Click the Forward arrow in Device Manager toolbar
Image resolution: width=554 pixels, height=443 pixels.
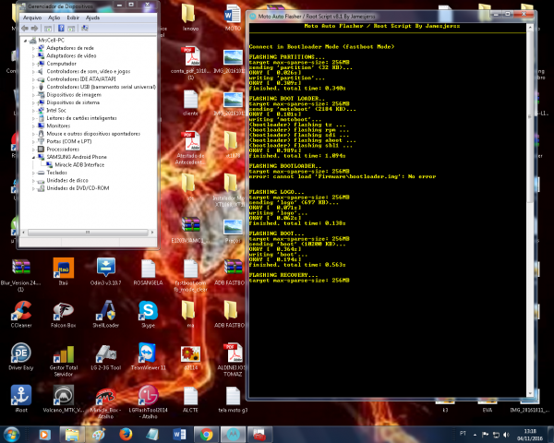[x=34, y=29]
